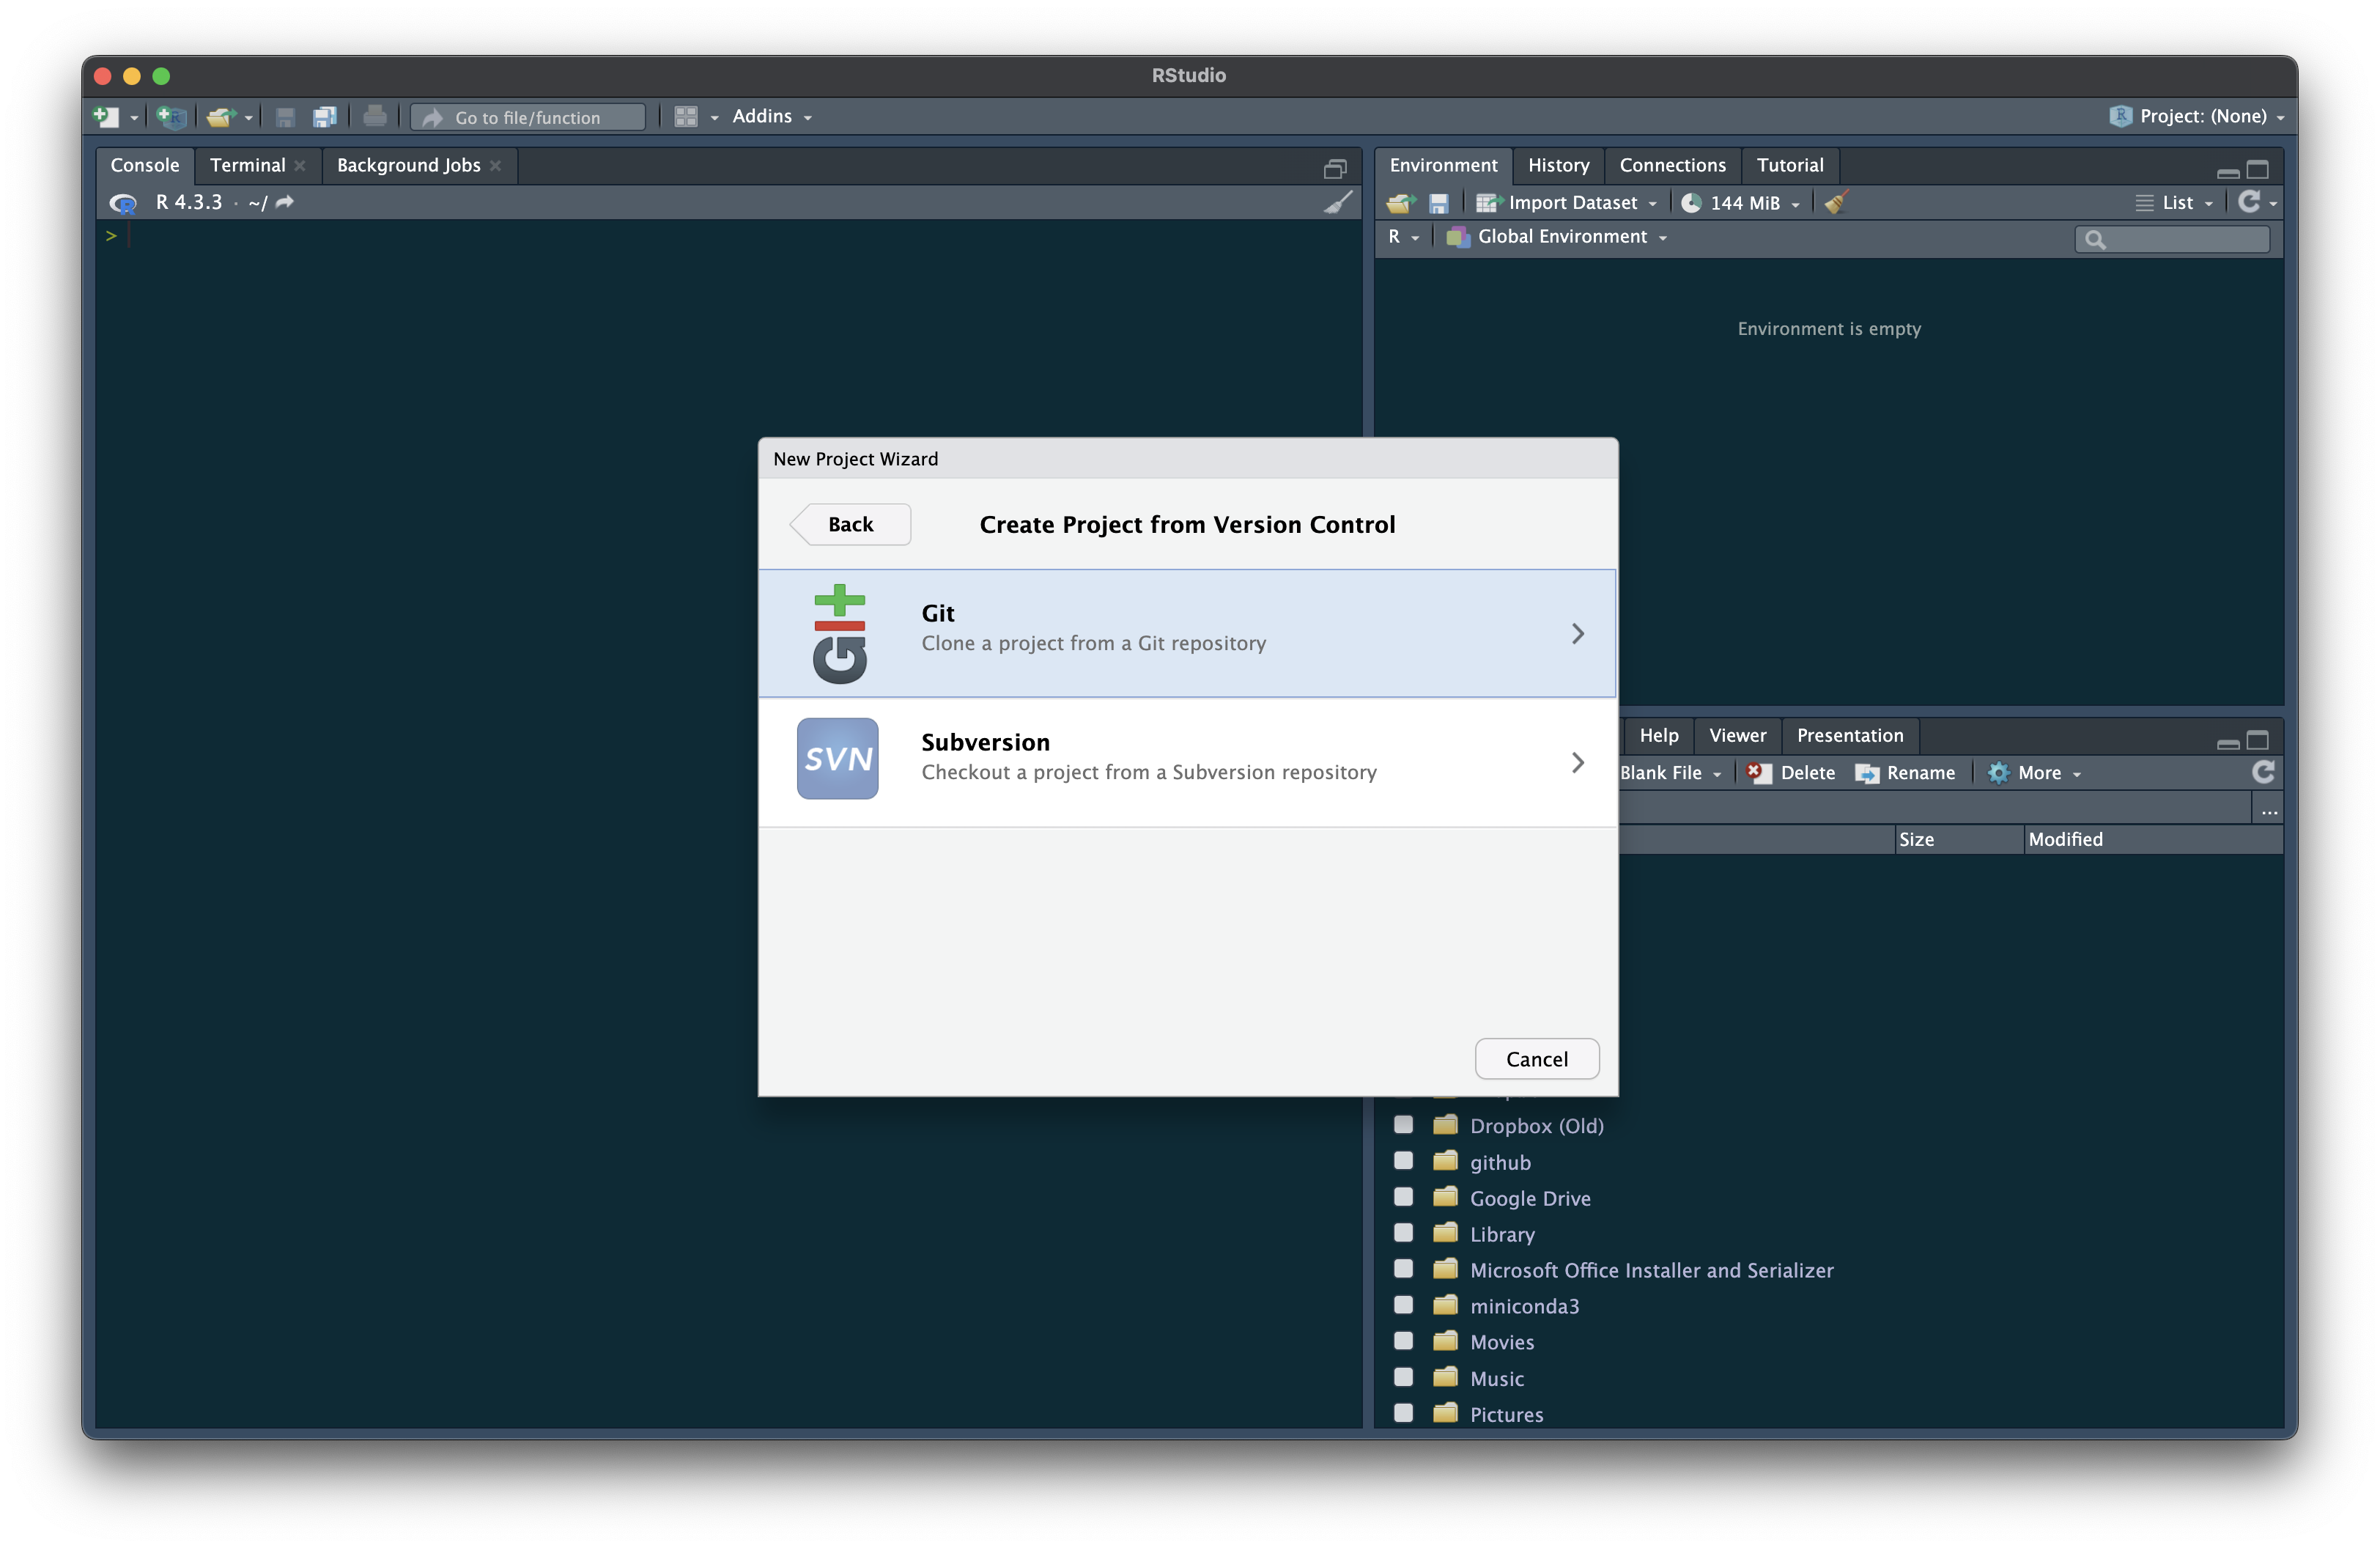Tick the checkbox next to miniconda3
2380x1548 pixels.
(x=1403, y=1305)
